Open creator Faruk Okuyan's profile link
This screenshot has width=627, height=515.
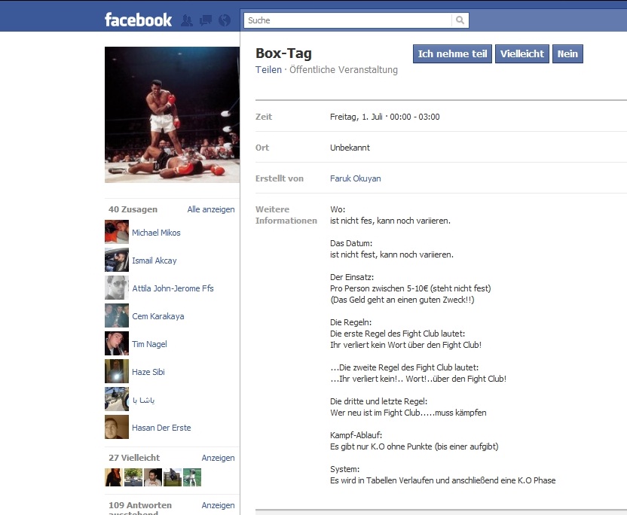356,178
